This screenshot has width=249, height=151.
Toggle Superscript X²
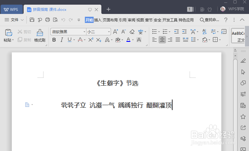91,40
